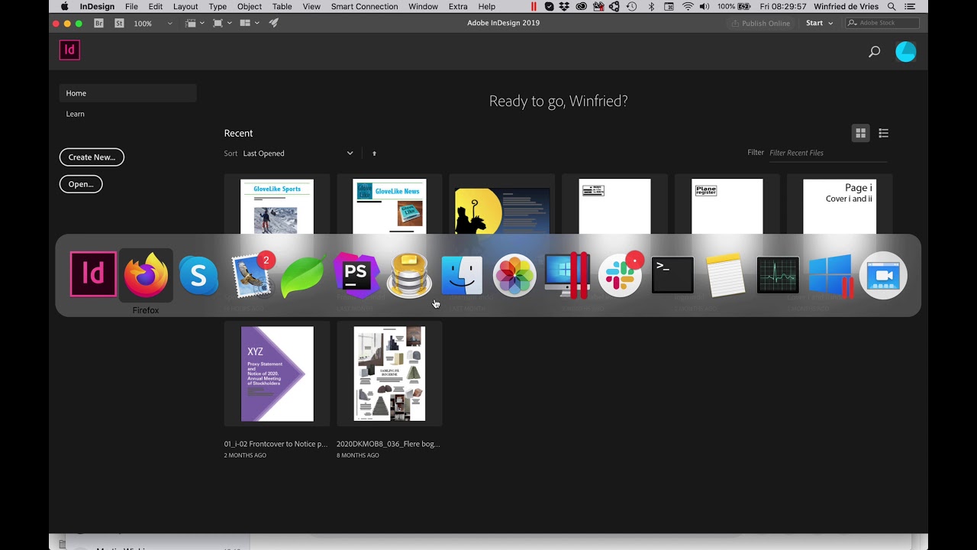The image size is (977, 550).
Task: Open the 2020DKMOB8 collage document thumbnail
Action: tap(389, 374)
